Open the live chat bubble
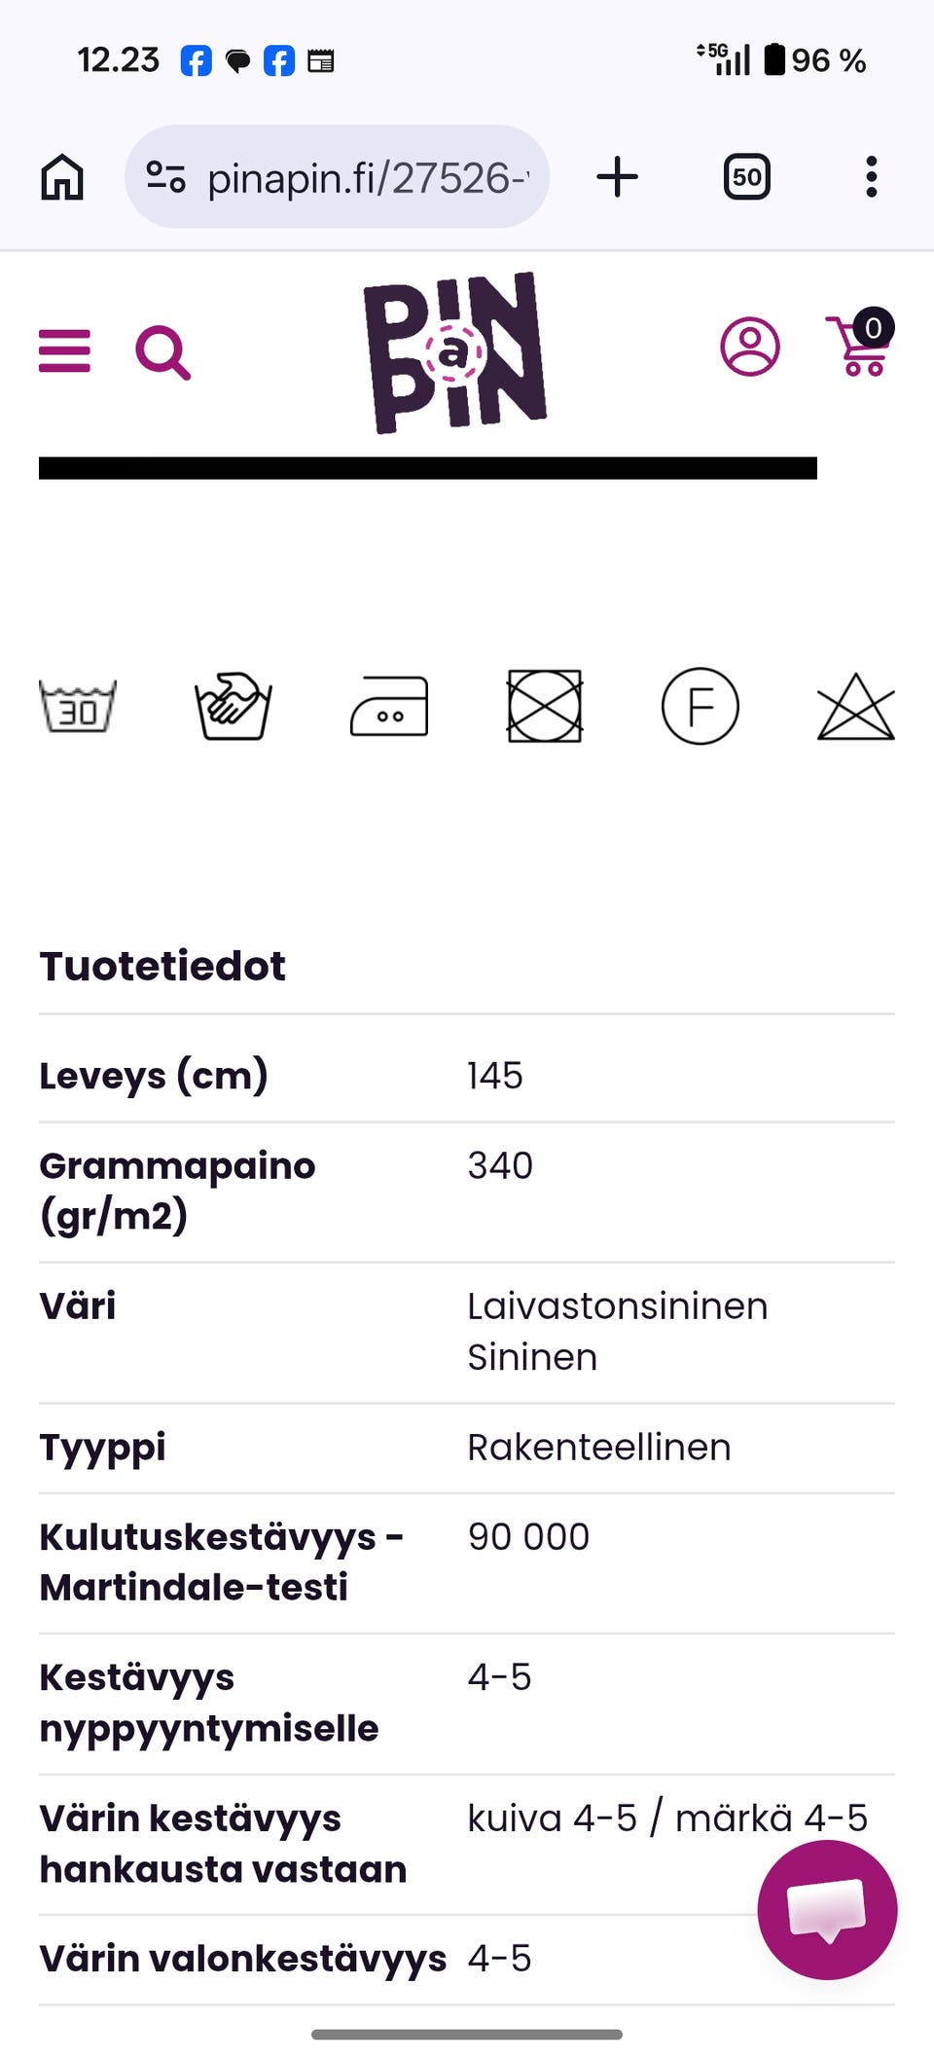The height and width of the screenshot is (2058, 934). pyautogui.click(x=827, y=1908)
